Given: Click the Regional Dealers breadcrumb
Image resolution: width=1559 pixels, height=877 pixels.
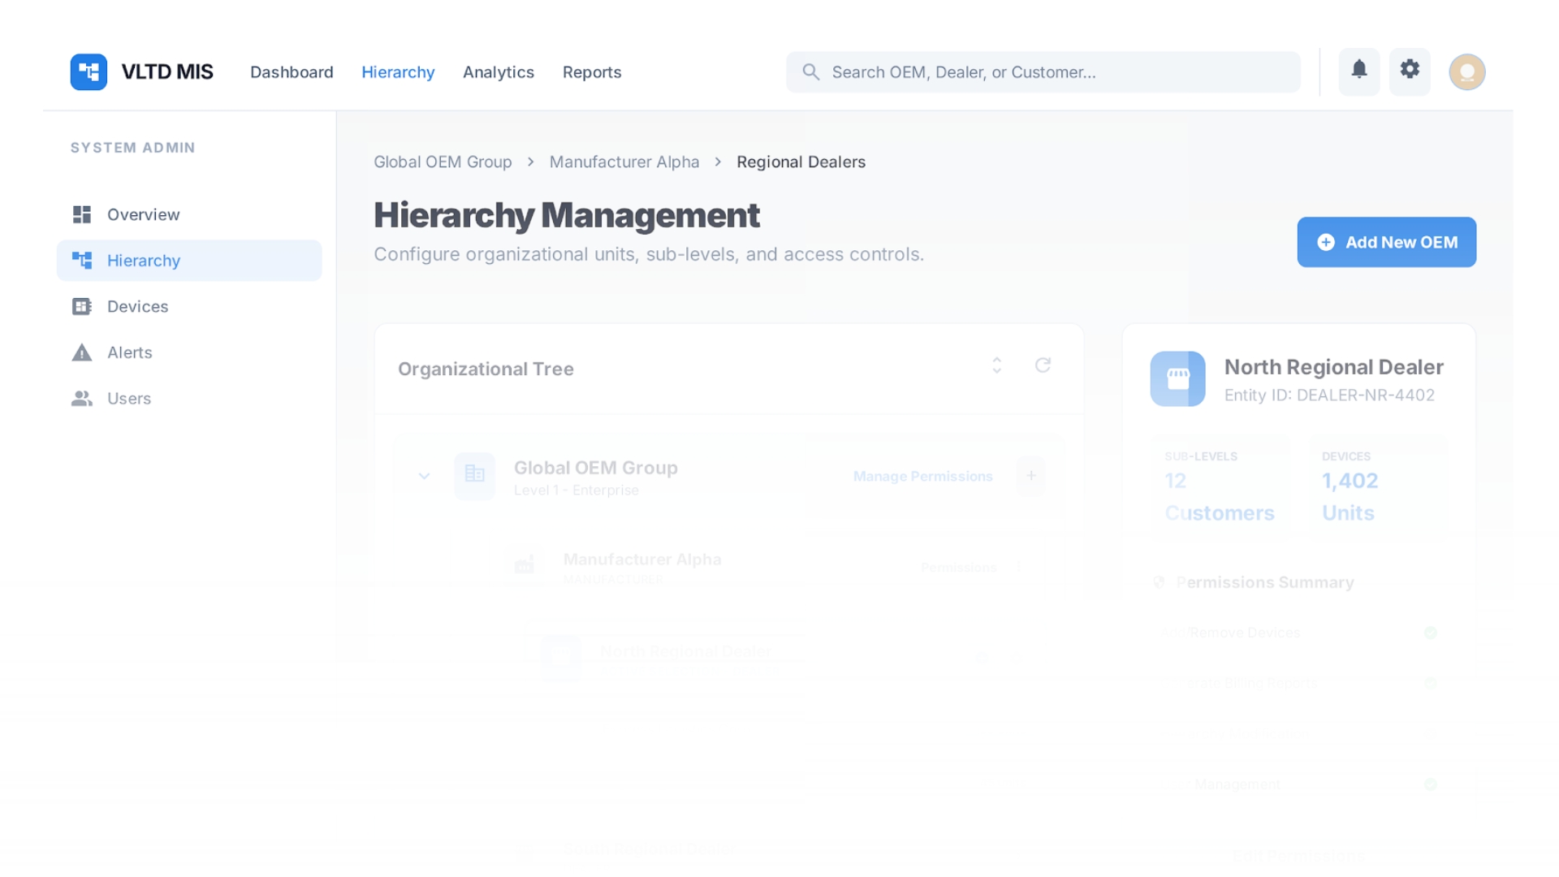Looking at the screenshot, I should [x=801, y=162].
